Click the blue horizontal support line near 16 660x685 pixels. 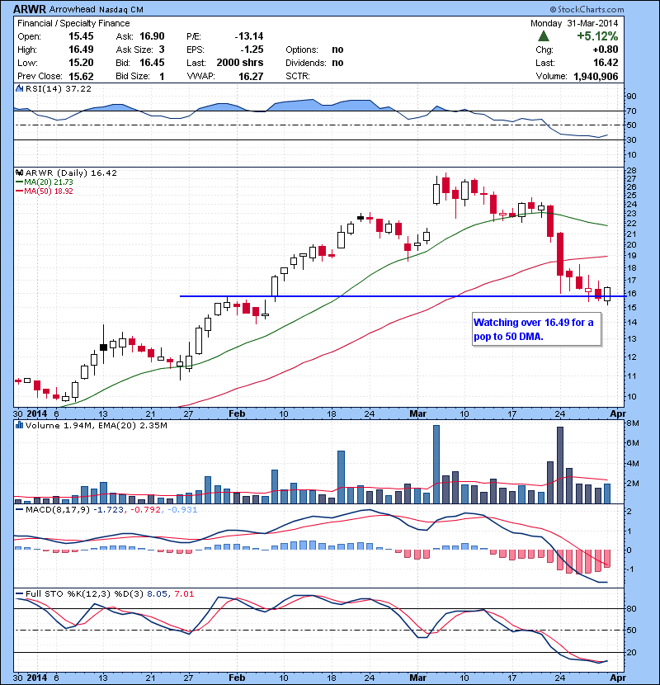pos(403,296)
